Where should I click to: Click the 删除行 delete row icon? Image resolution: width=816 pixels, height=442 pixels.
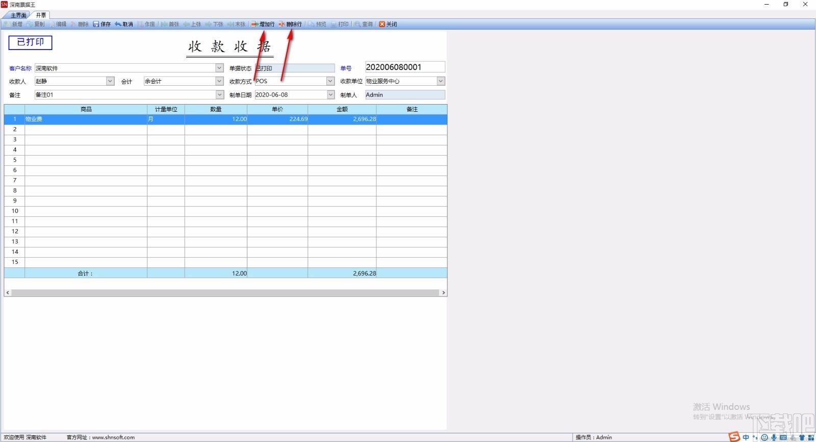tap(282, 24)
